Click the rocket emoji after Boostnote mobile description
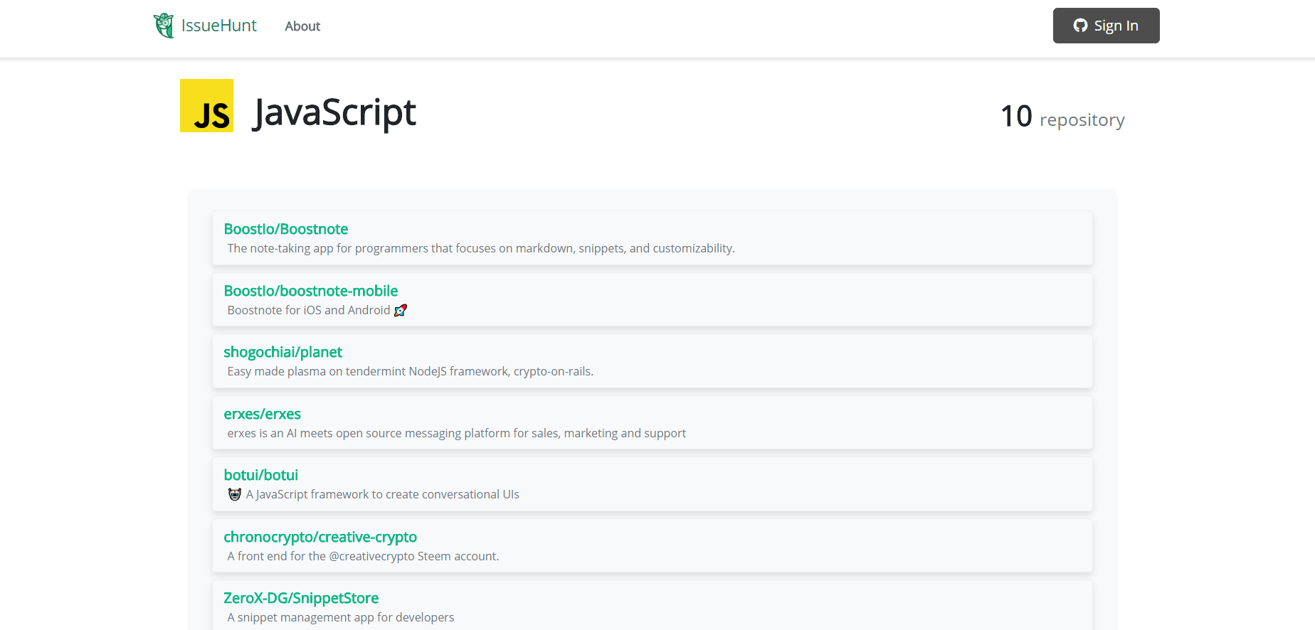The height and width of the screenshot is (630, 1315). pos(401,310)
